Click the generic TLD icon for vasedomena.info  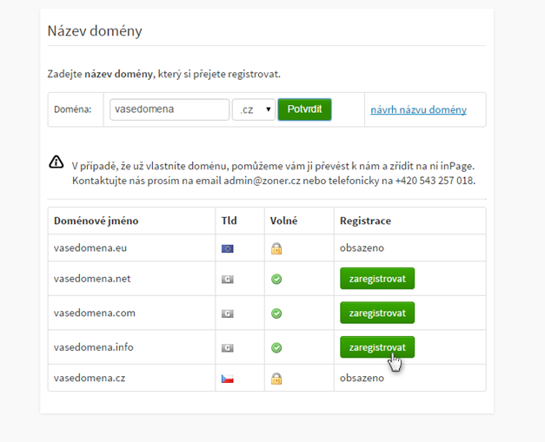[x=228, y=348]
